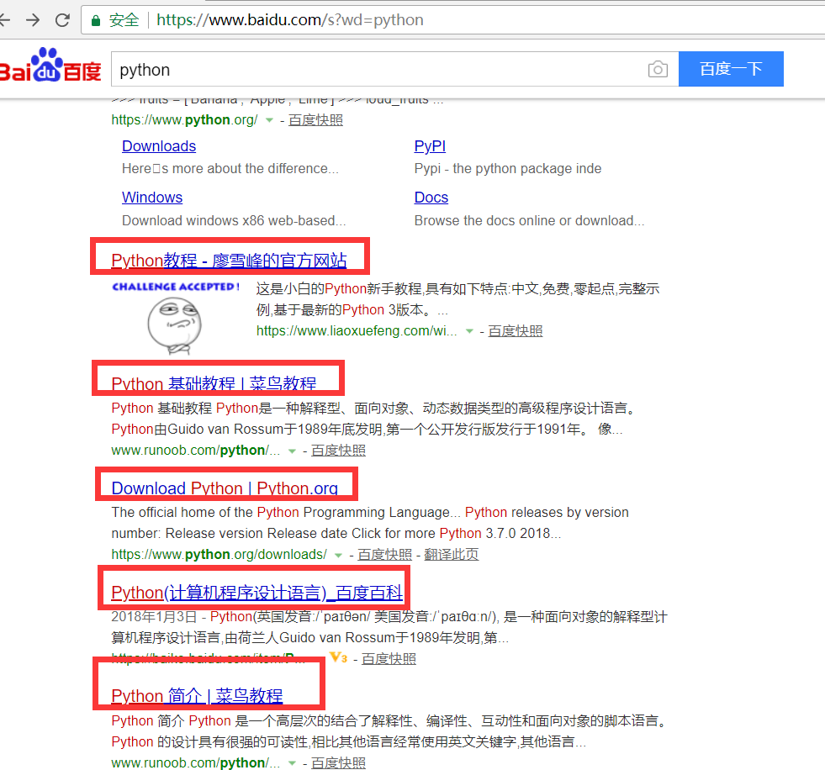
Task: Click the browser forward arrow
Action: pos(33,20)
